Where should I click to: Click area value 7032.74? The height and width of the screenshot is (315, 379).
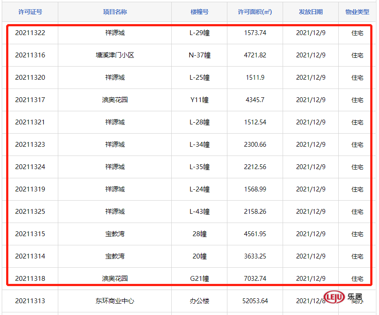point(255,279)
